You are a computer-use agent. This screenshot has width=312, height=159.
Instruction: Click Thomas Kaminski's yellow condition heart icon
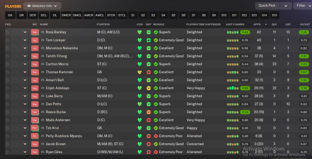tap(139, 72)
